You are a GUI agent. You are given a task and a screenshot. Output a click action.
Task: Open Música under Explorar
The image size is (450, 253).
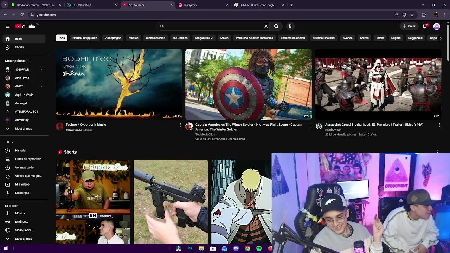(x=24, y=213)
